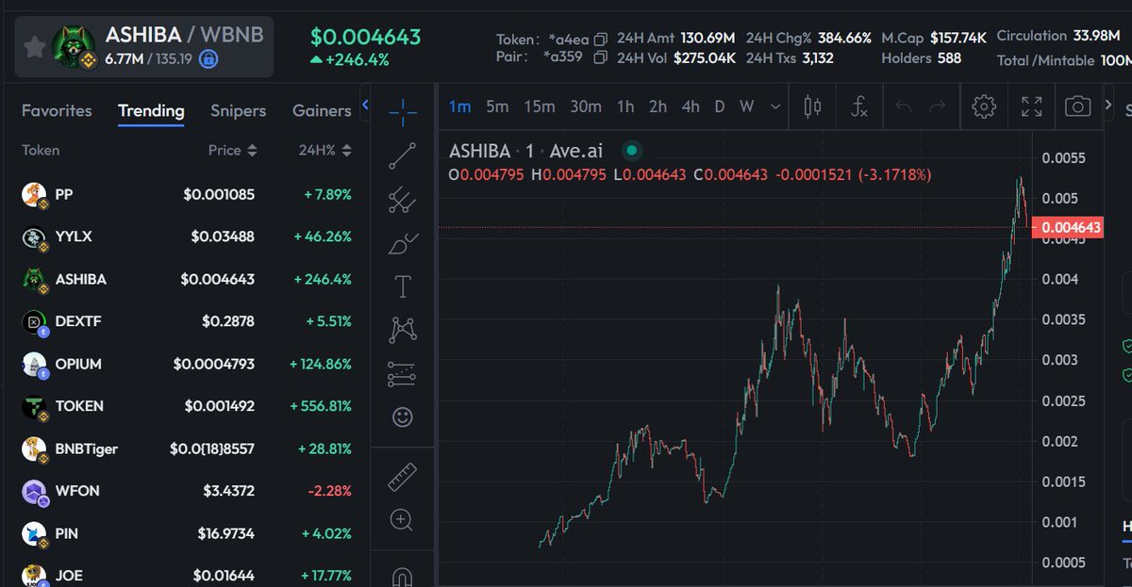The image size is (1132, 587).
Task: Open the Gainers tab
Action: point(322,110)
